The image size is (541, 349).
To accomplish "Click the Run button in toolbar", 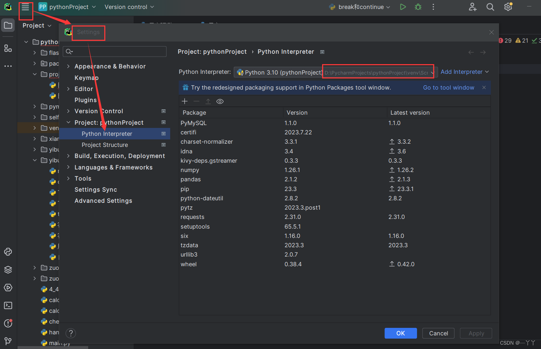I will [403, 7].
